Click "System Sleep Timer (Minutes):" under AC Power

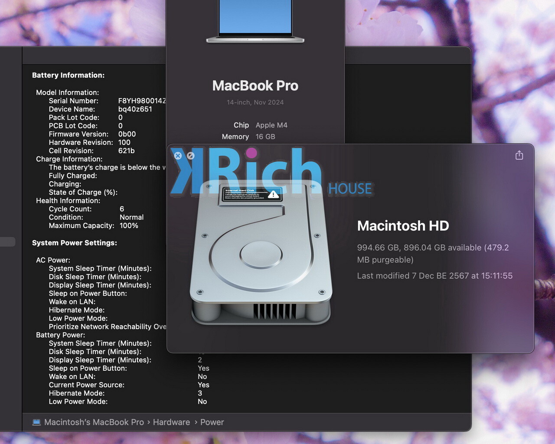click(100, 268)
